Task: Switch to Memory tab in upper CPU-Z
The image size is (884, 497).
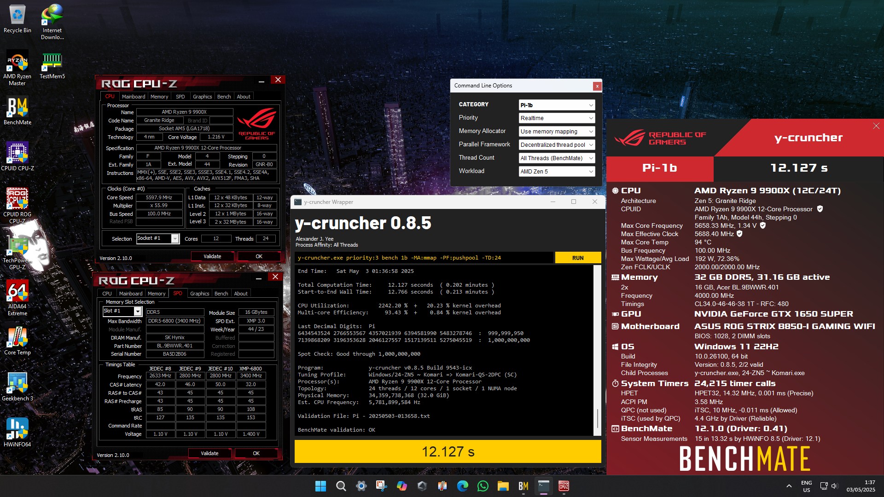Action: coord(159,97)
